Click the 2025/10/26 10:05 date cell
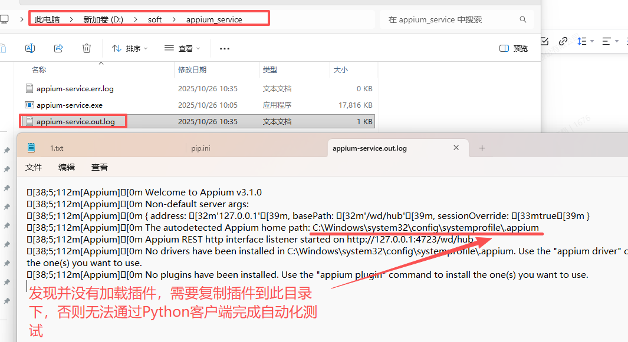Screen dimensions: 628x342 [x=208, y=105]
